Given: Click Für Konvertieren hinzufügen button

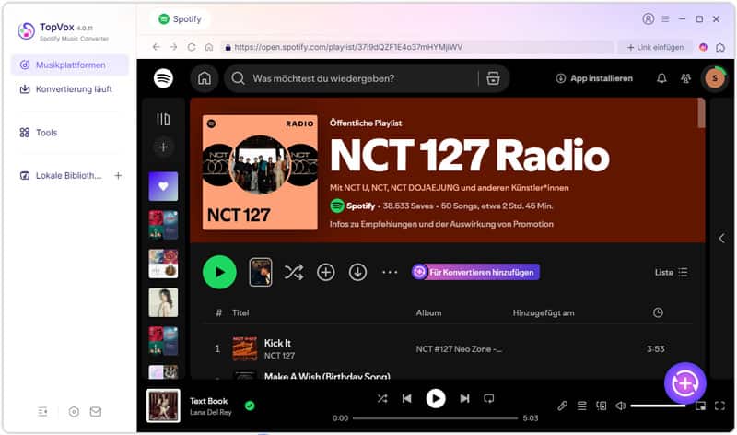Looking at the screenshot, I should point(475,272).
